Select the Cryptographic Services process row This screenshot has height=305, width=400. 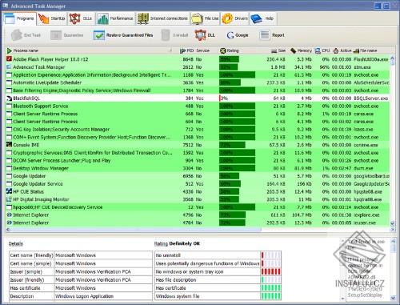click(x=198, y=153)
